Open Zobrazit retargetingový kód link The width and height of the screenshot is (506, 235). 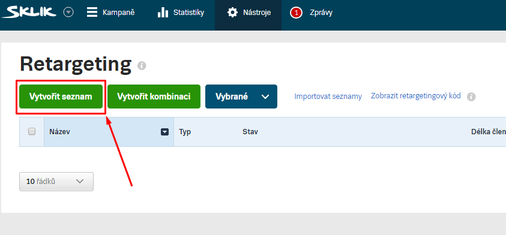pyautogui.click(x=415, y=96)
